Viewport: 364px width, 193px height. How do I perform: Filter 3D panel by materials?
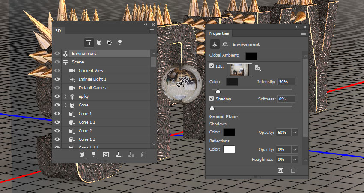coord(110,42)
